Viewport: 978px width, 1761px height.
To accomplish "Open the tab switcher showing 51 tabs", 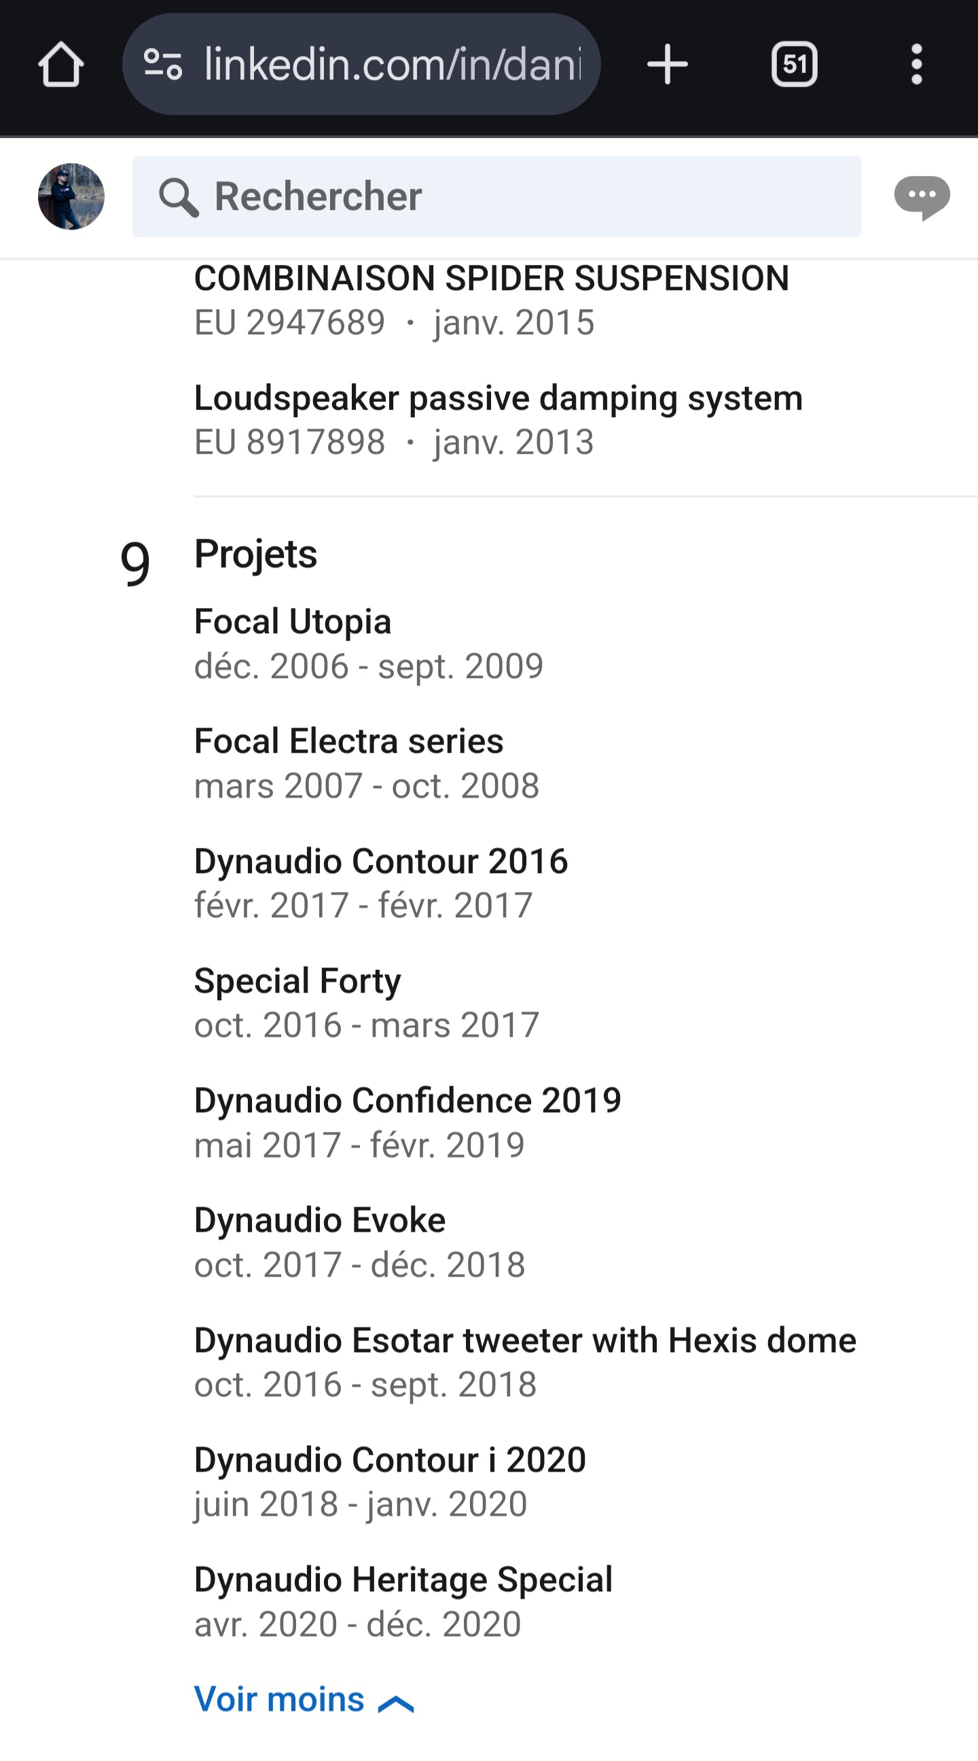I will 794,65.
